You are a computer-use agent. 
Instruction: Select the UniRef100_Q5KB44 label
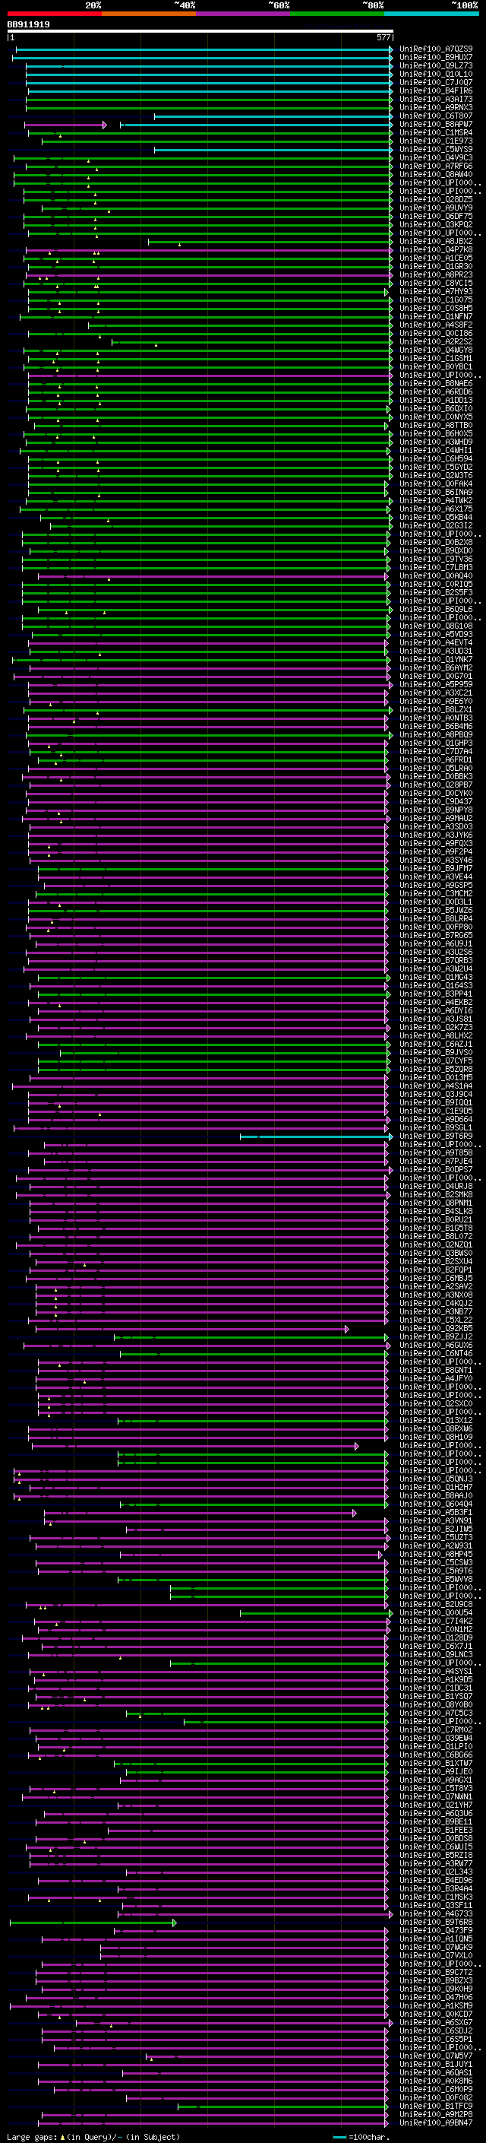click(436, 518)
